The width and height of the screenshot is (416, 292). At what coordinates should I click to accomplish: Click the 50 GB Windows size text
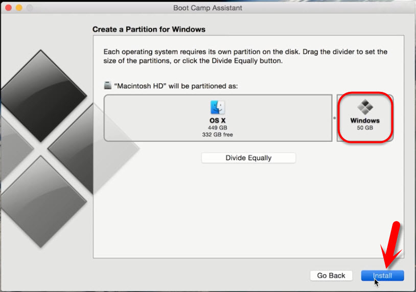point(365,128)
